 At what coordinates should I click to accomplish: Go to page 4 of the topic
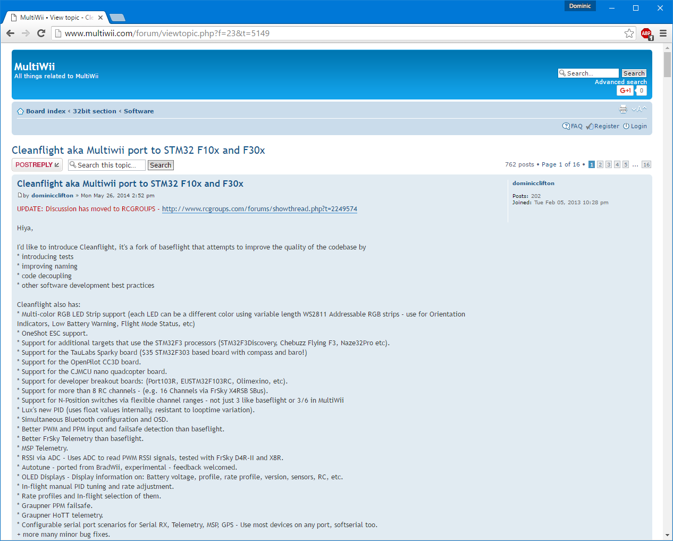click(x=617, y=164)
